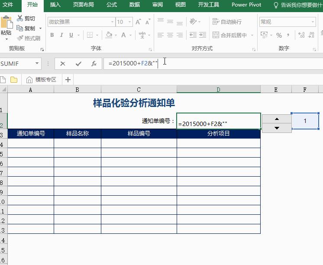The width and height of the screenshot is (323, 265).
Task: Click the phonetic guide wén icon
Action: click(142, 35)
